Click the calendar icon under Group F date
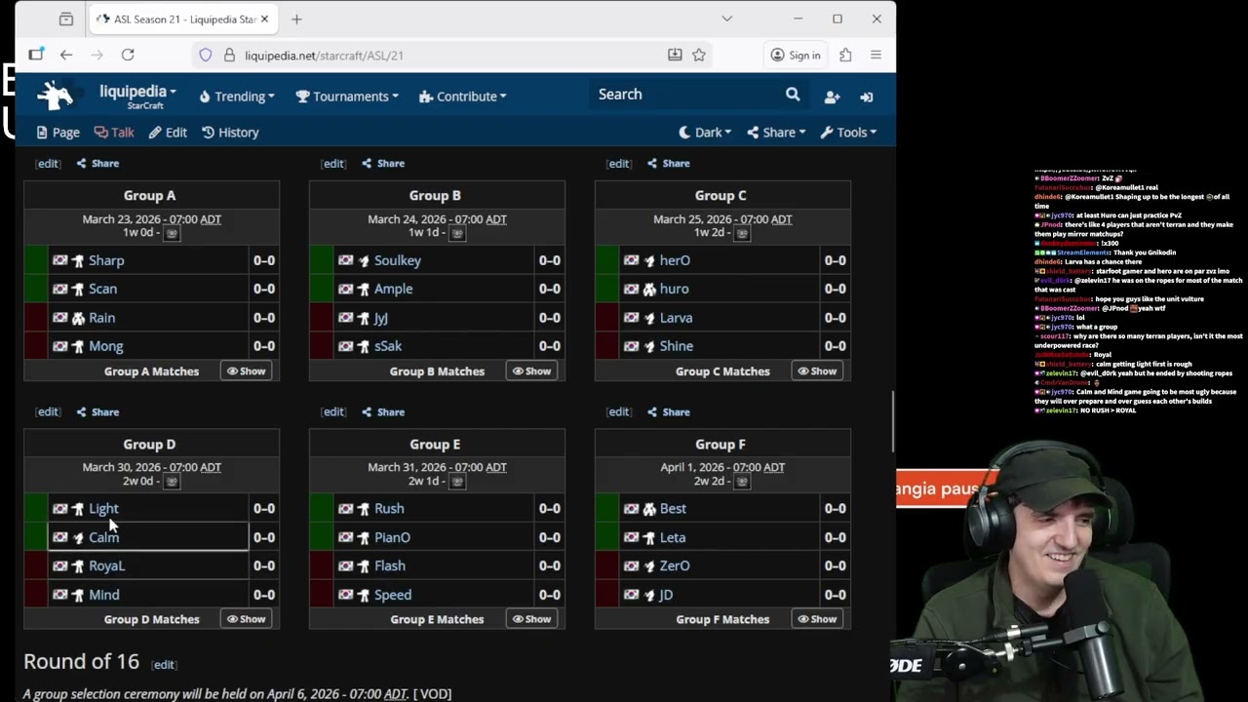 point(742,481)
